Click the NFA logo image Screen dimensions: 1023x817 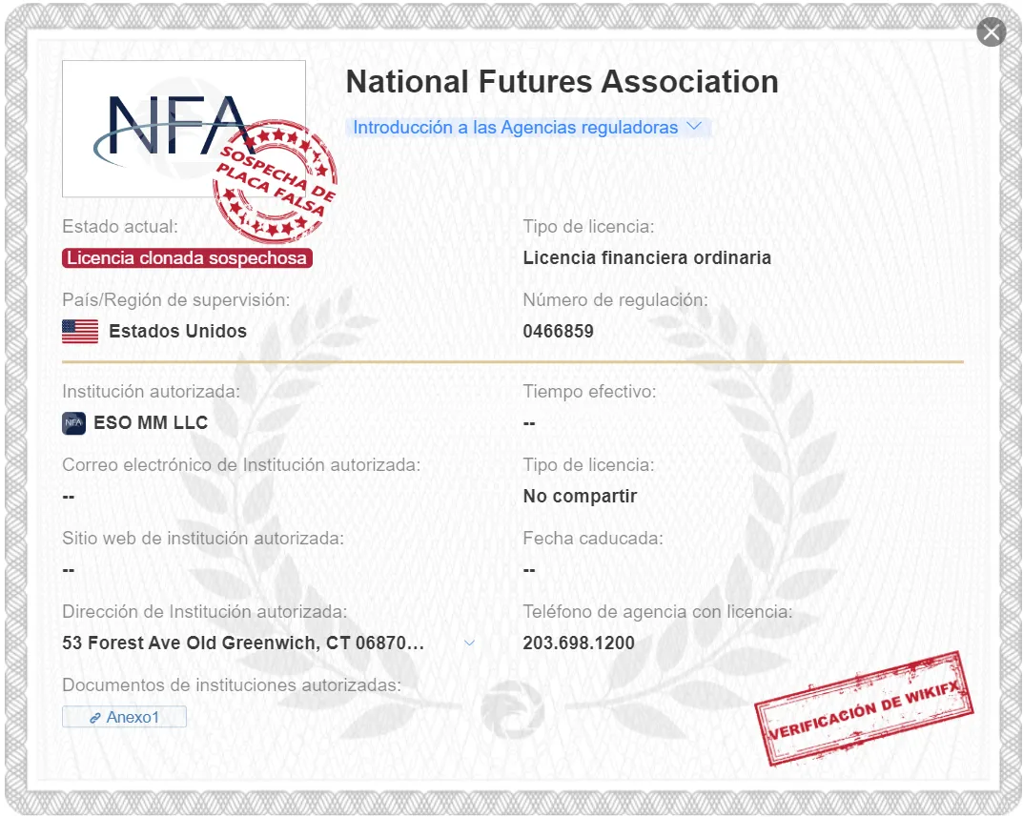click(x=183, y=129)
